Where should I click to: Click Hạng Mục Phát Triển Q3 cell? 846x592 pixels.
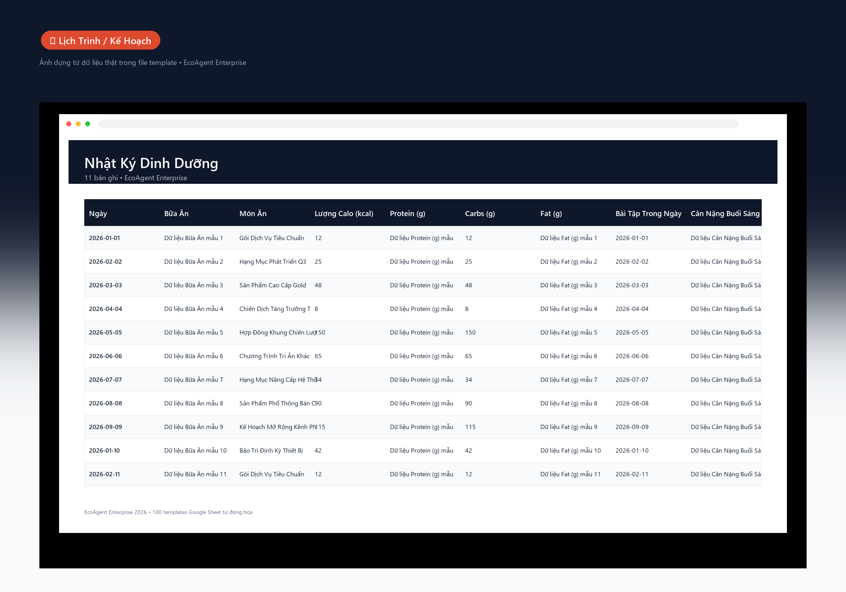pyautogui.click(x=273, y=262)
